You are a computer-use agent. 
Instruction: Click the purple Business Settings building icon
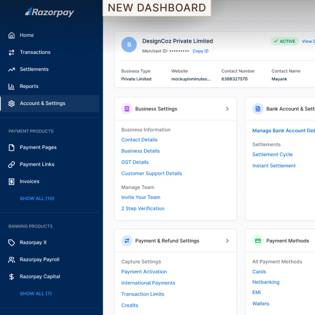[127, 109]
